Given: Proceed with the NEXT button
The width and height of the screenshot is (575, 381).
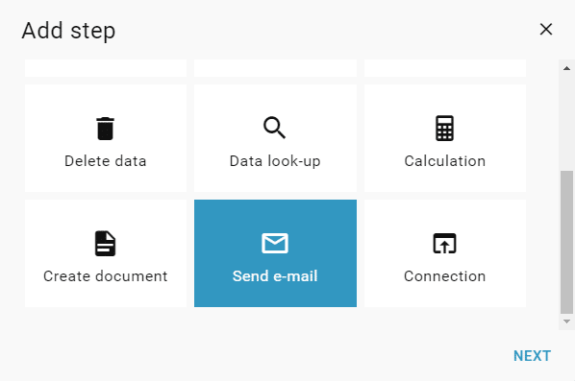Looking at the screenshot, I should coord(532,356).
